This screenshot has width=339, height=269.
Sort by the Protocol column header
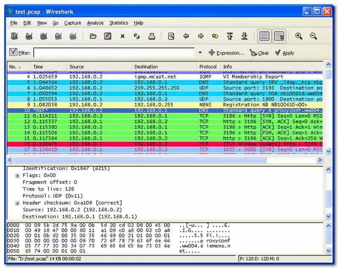coord(208,67)
